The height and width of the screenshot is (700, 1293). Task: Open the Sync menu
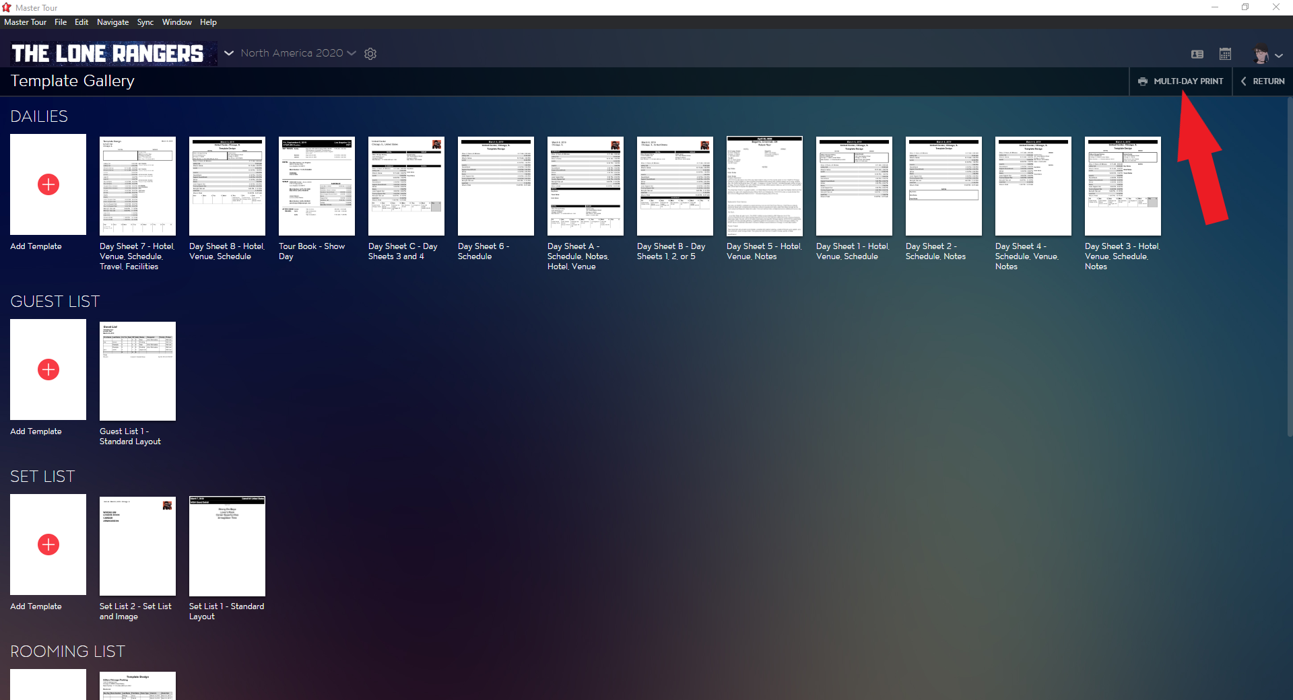145,22
